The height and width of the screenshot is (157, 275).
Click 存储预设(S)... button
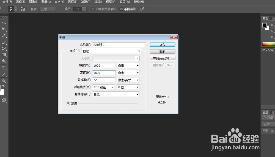coord(163,58)
